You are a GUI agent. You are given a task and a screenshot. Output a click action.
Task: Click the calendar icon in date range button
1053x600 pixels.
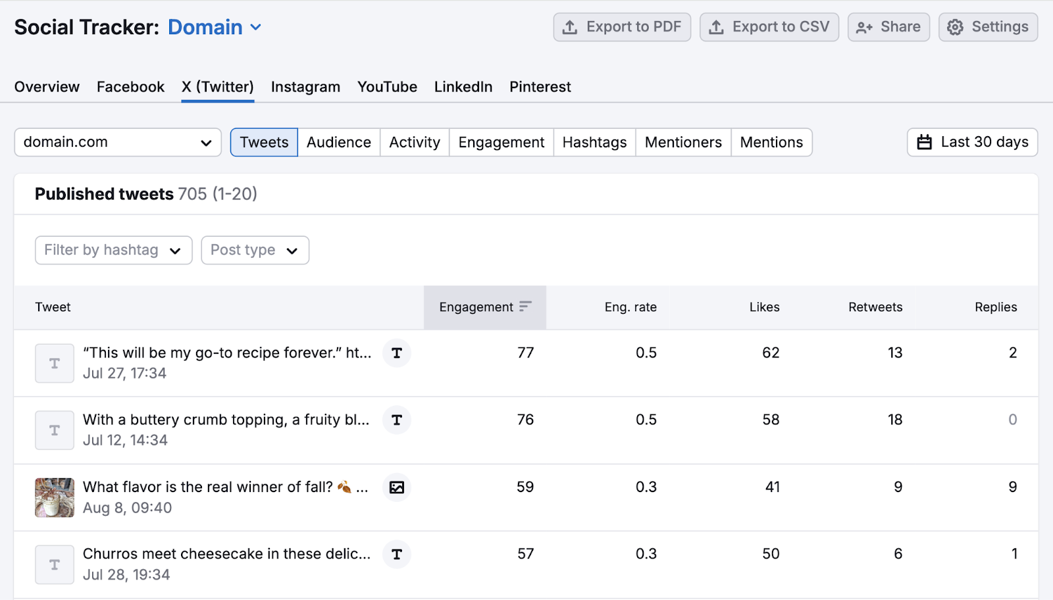point(925,142)
